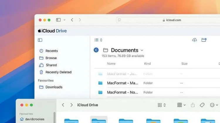Click the Recents clock icon in sidebar

[x=41, y=51]
